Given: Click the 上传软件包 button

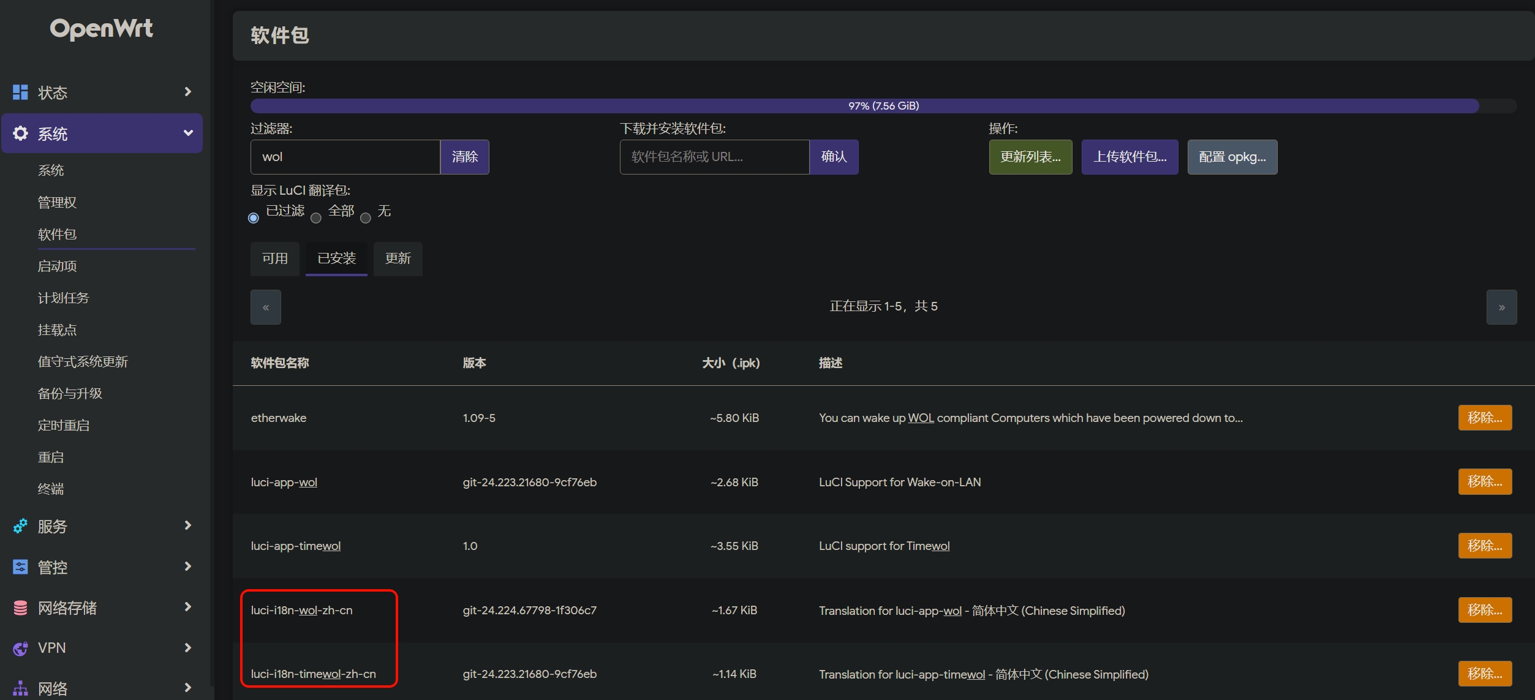Looking at the screenshot, I should pyautogui.click(x=1130, y=157).
